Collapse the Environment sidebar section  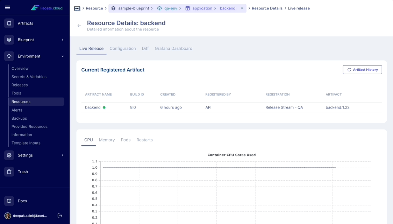pyautogui.click(x=63, y=56)
